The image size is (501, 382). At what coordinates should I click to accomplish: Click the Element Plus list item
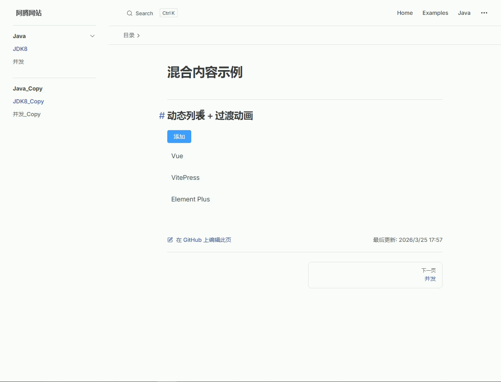tap(190, 199)
